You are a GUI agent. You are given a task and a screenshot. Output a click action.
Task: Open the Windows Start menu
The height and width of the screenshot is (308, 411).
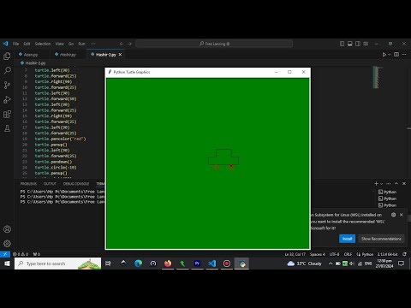[7, 264]
